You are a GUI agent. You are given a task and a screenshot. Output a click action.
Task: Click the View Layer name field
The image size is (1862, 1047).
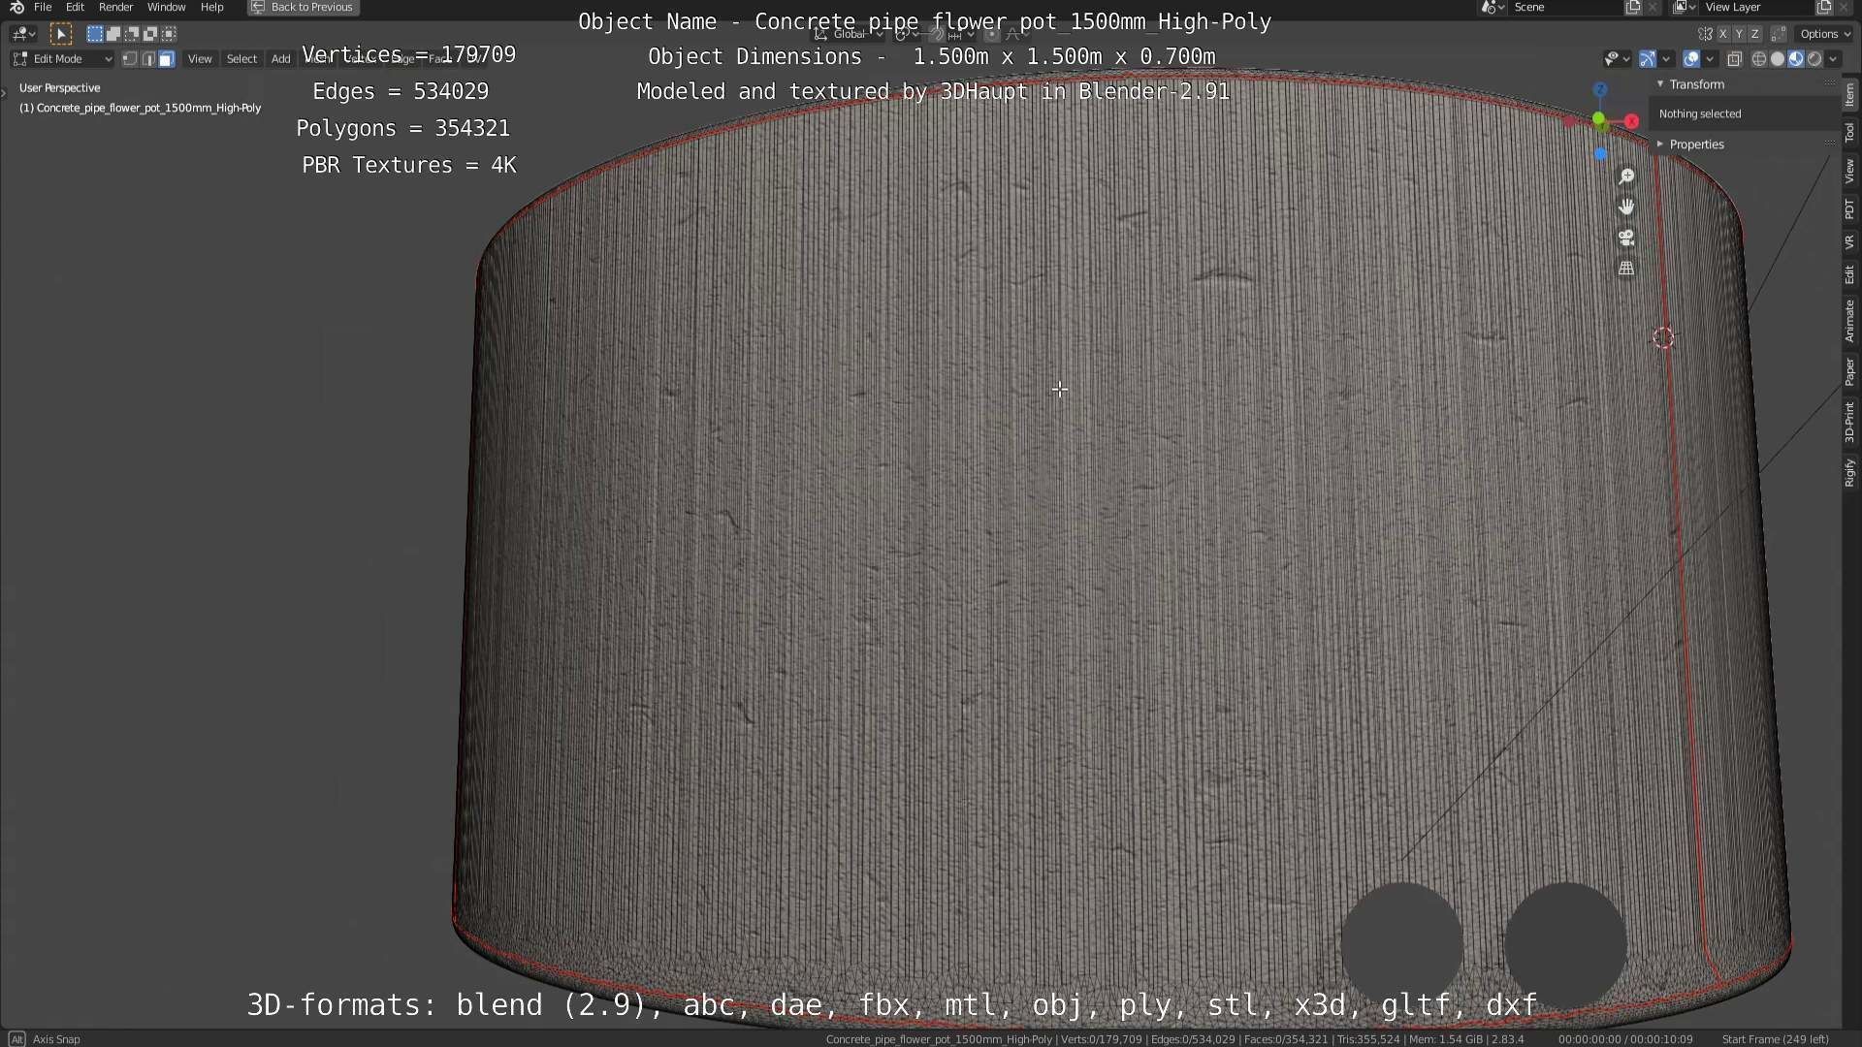(1757, 7)
